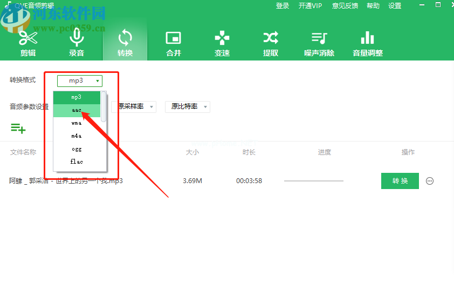Open the 合并 merge tool
454x296 pixels.
pyautogui.click(x=173, y=43)
